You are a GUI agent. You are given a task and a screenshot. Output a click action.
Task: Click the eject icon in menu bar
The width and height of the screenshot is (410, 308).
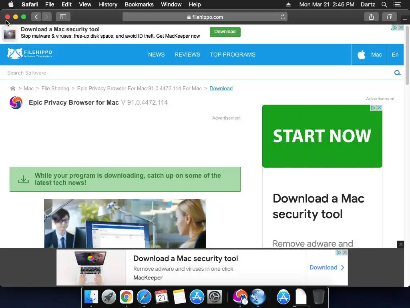coord(288,4)
